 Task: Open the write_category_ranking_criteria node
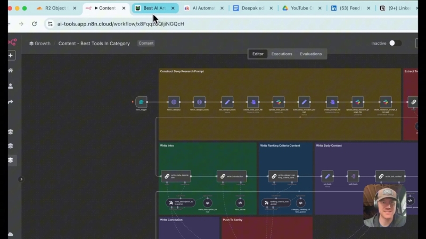point(283,176)
